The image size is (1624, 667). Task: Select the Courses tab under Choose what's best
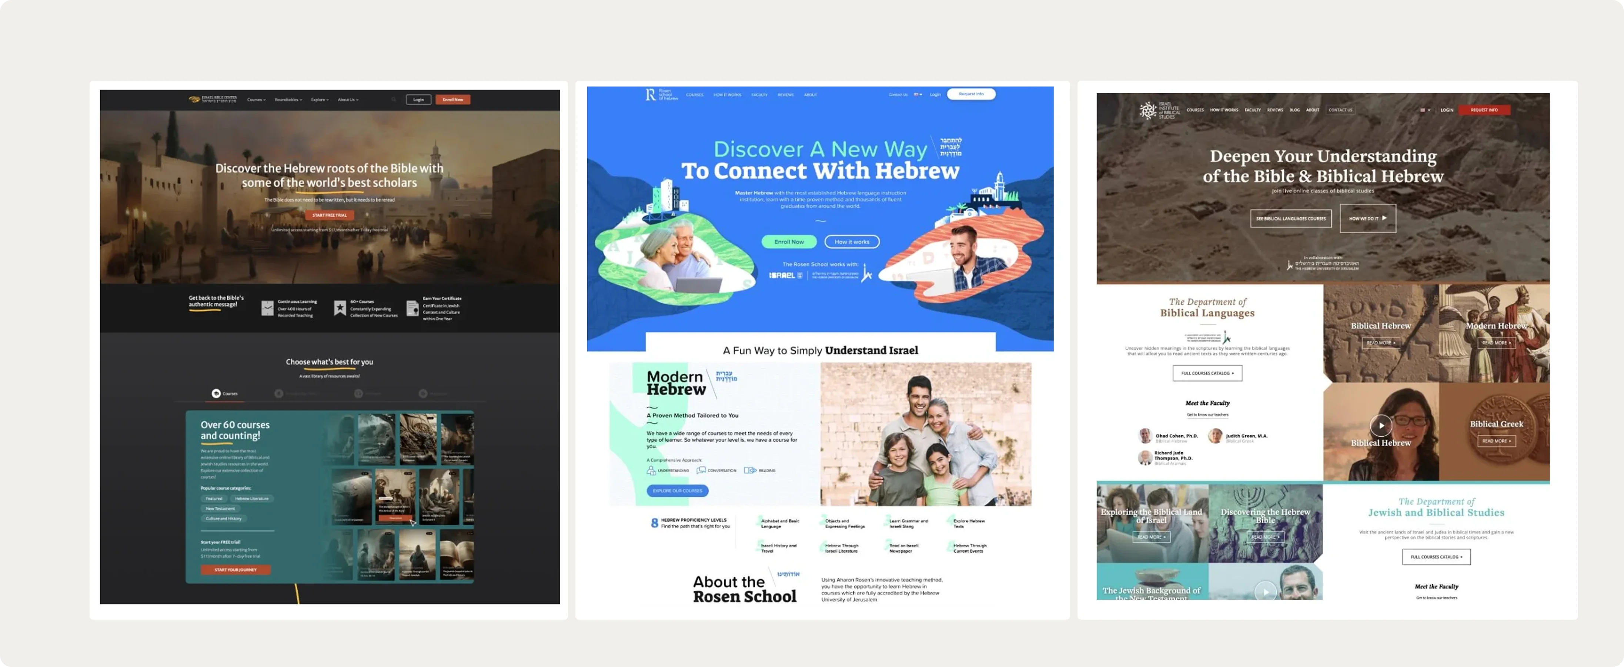(x=224, y=393)
